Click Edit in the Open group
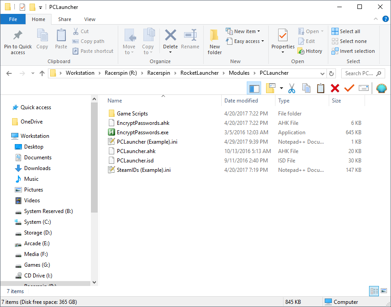This screenshot has width=391, height=307. click(x=306, y=41)
